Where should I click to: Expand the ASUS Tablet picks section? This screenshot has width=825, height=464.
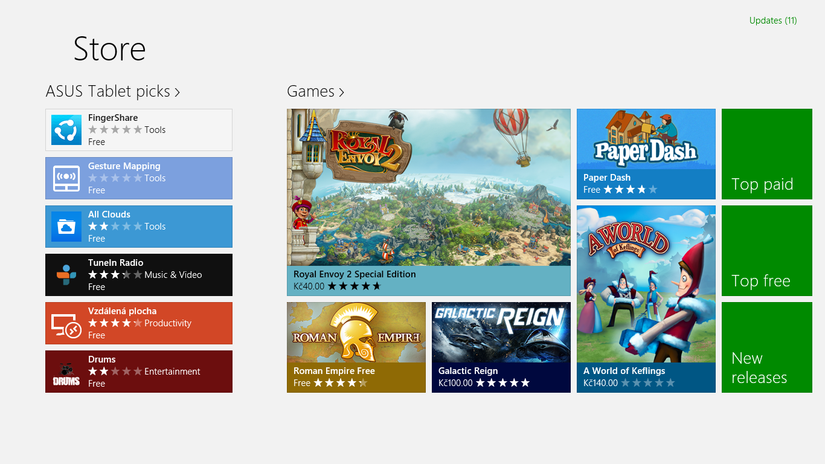[112, 91]
